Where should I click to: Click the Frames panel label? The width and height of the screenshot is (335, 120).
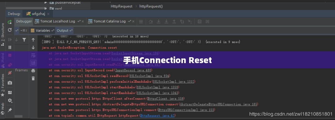[22, 70]
